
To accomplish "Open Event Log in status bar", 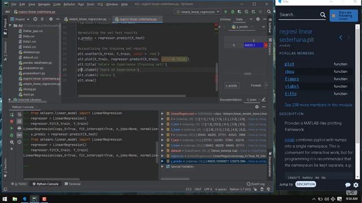I will click(256, 184).
